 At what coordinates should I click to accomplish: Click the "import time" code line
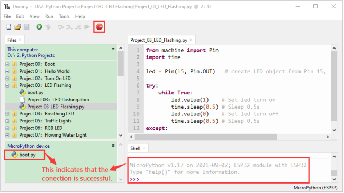pos(163,57)
